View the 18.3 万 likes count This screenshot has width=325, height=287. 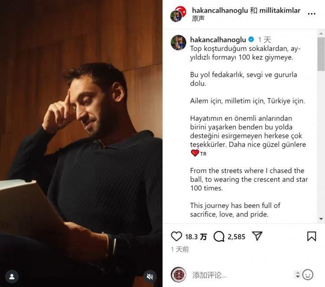(x=196, y=237)
